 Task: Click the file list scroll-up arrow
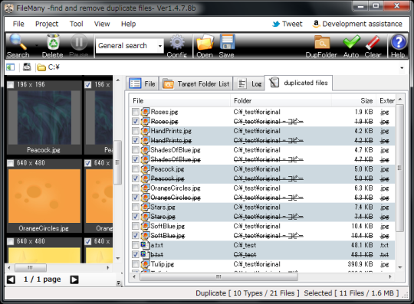pos(400,100)
